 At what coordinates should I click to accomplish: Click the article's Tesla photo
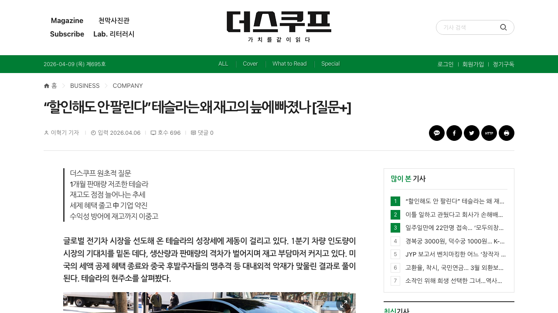pos(209,303)
